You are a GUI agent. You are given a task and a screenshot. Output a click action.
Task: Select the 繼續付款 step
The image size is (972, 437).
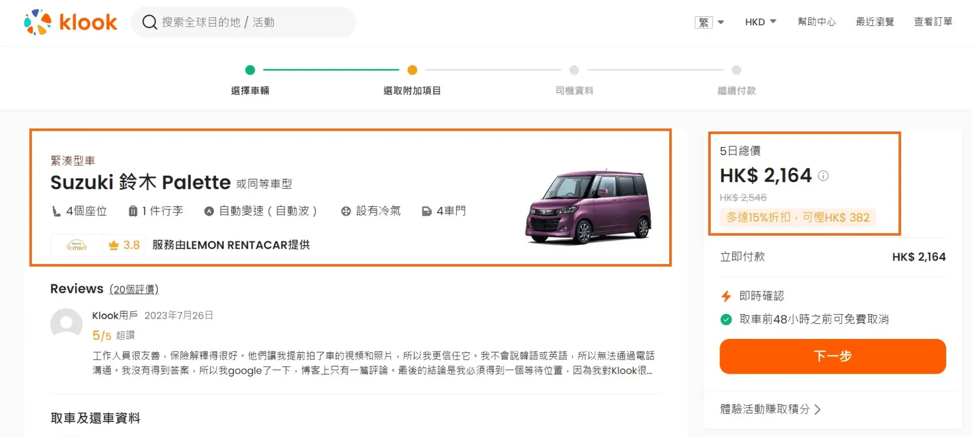pyautogui.click(x=737, y=91)
